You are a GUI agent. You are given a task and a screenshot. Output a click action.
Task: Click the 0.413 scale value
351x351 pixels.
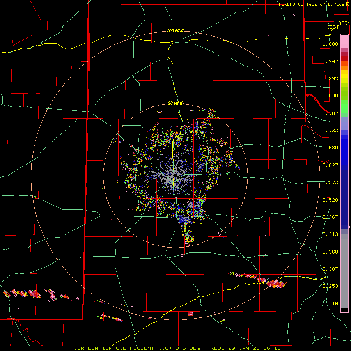[330, 234]
